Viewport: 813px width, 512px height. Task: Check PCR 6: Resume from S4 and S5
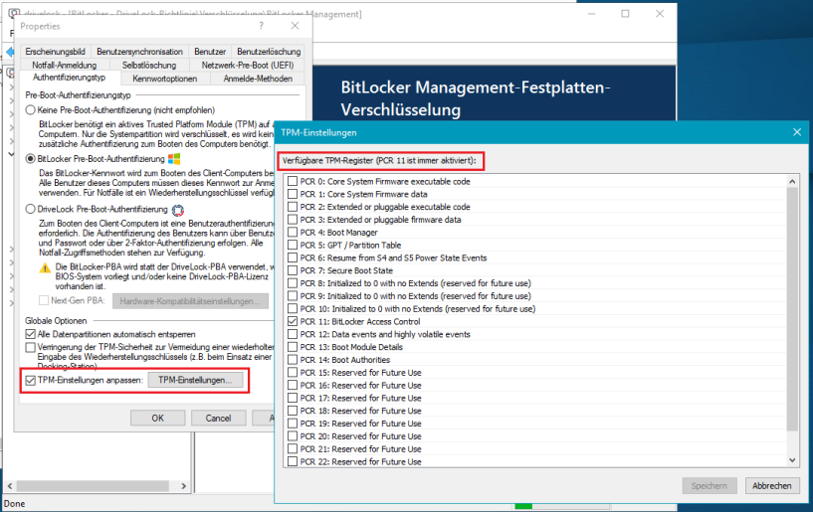(293, 257)
